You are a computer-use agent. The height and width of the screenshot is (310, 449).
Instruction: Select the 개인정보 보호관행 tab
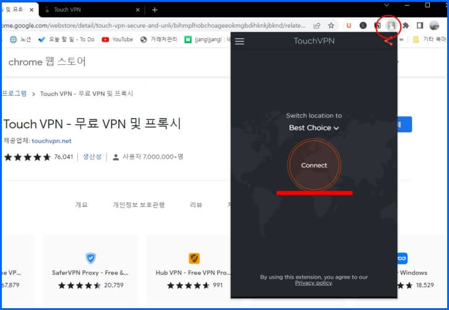(x=139, y=205)
